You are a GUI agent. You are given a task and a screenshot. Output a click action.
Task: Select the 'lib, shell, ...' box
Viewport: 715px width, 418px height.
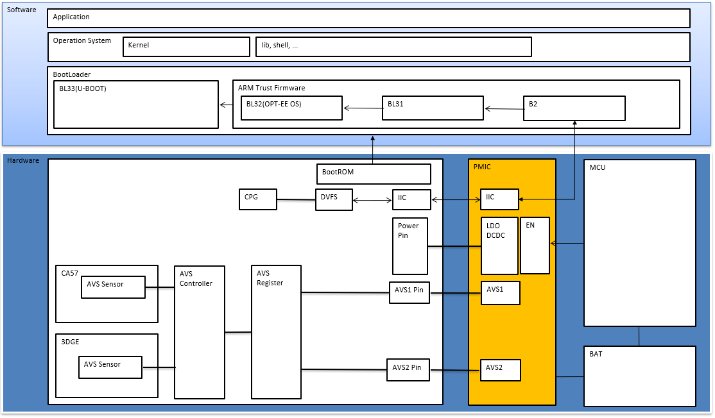(x=393, y=47)
